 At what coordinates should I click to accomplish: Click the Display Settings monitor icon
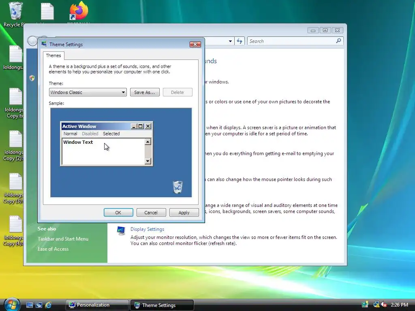point(121,230)
